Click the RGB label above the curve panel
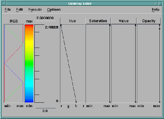 click(x=14, y=21)
